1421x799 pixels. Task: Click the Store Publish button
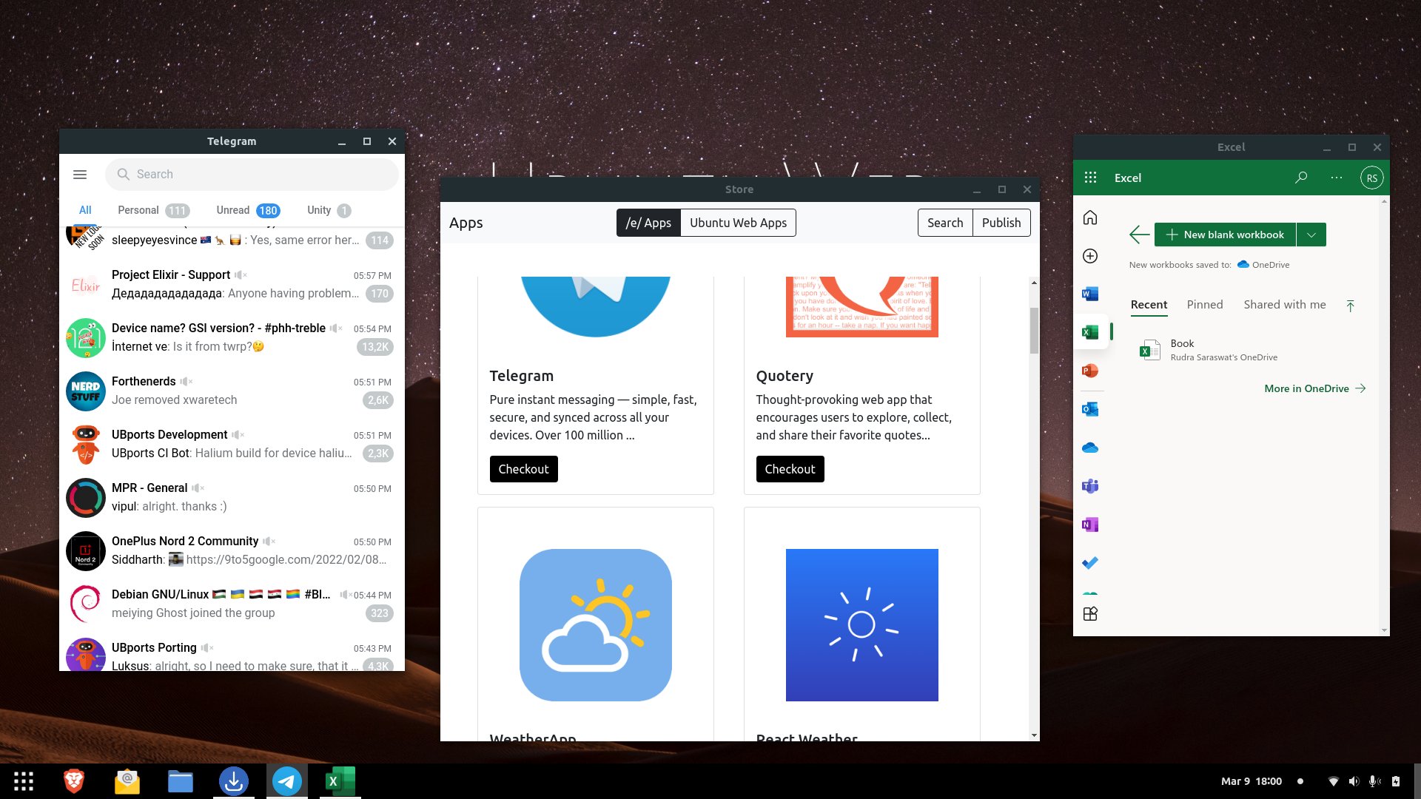point(1001,223)
